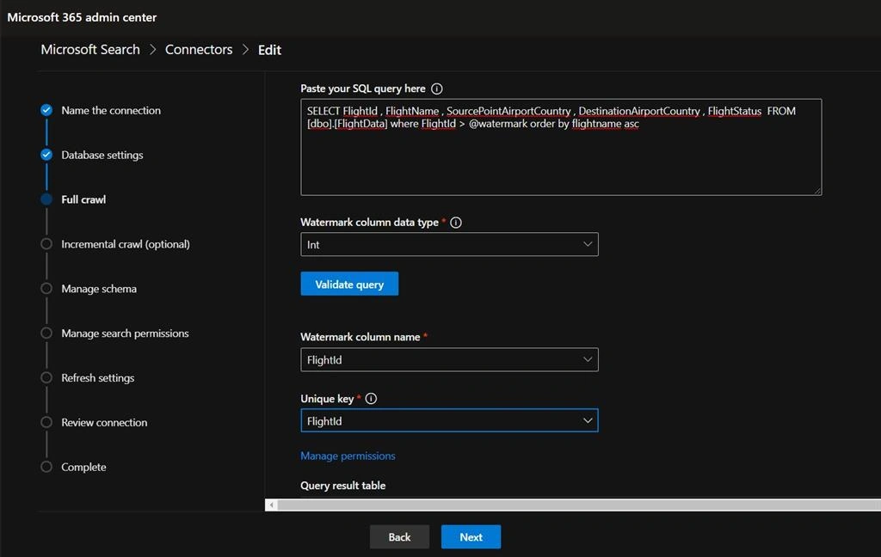This screenshot has width=881, height=557.
Task: Navigate to Microsoft Search breadcrumb
Action: [x=90, y=49]
